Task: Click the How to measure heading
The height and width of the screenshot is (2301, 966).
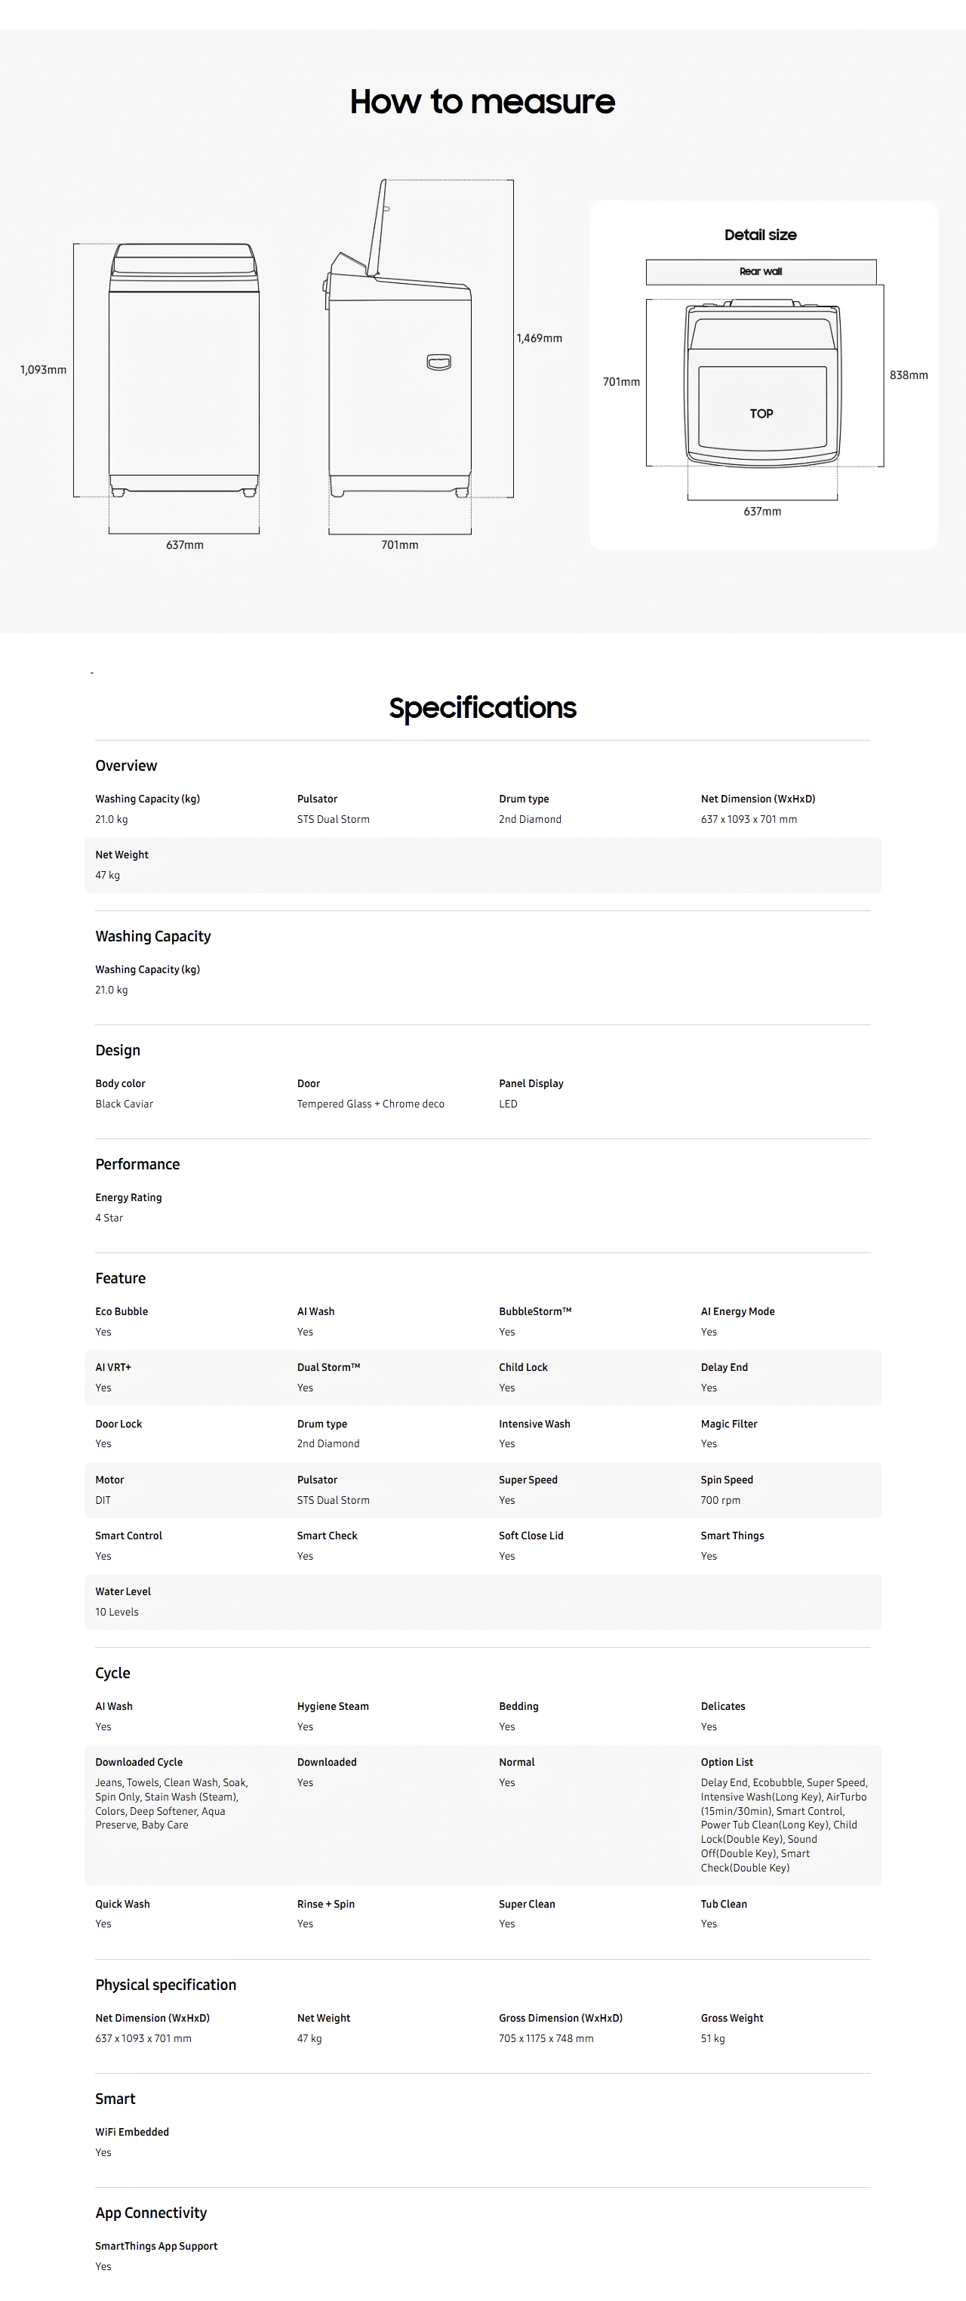Action: (x=482, y=102)
